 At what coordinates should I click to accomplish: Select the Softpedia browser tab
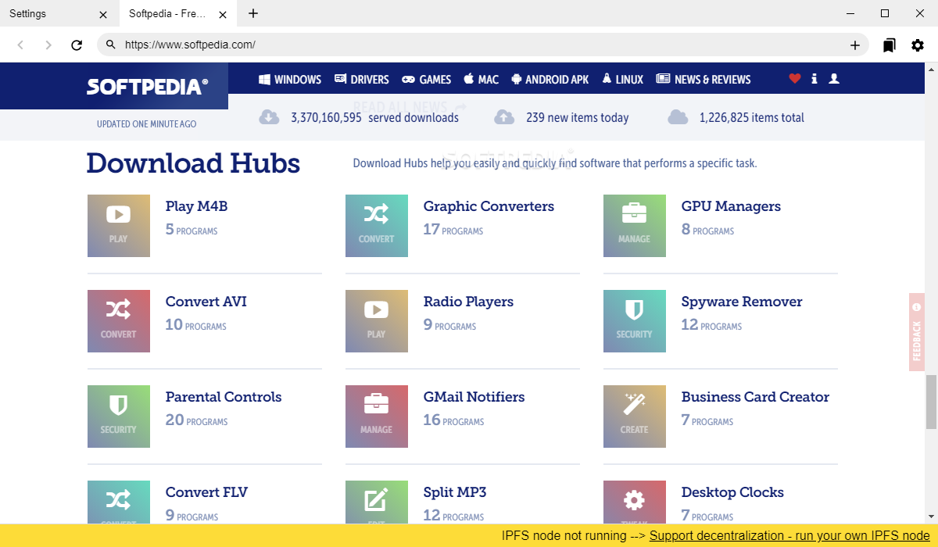[x=178, y=13]
